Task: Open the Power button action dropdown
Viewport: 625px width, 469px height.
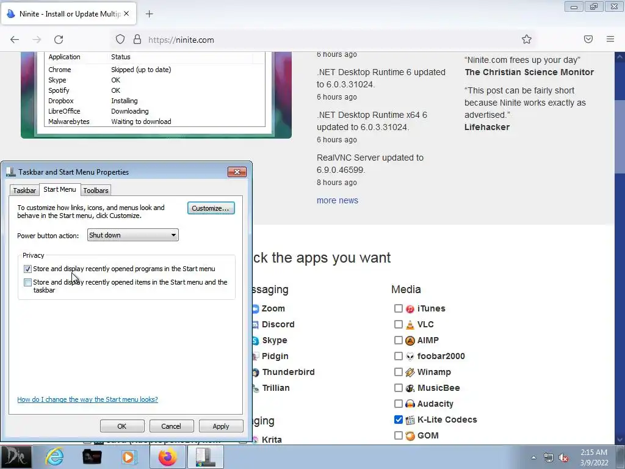Action: [132, 235]
